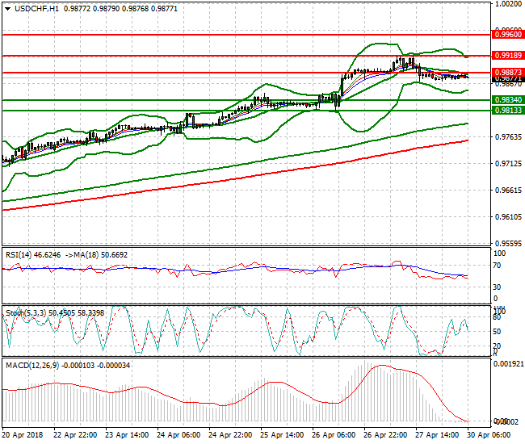Viewport: 525px width, 444px height.
Task: Click the 0.95595 price scale value
Action: 508,243
